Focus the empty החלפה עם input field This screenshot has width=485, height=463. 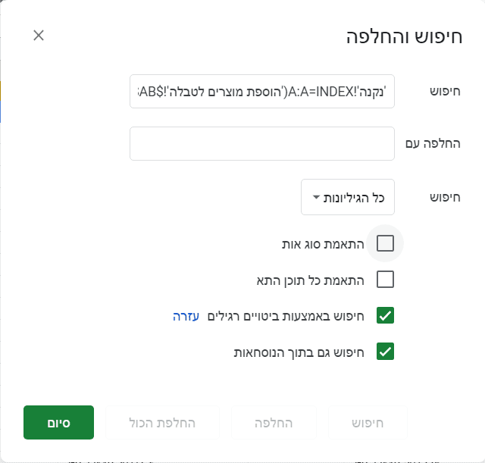(262, 143)
